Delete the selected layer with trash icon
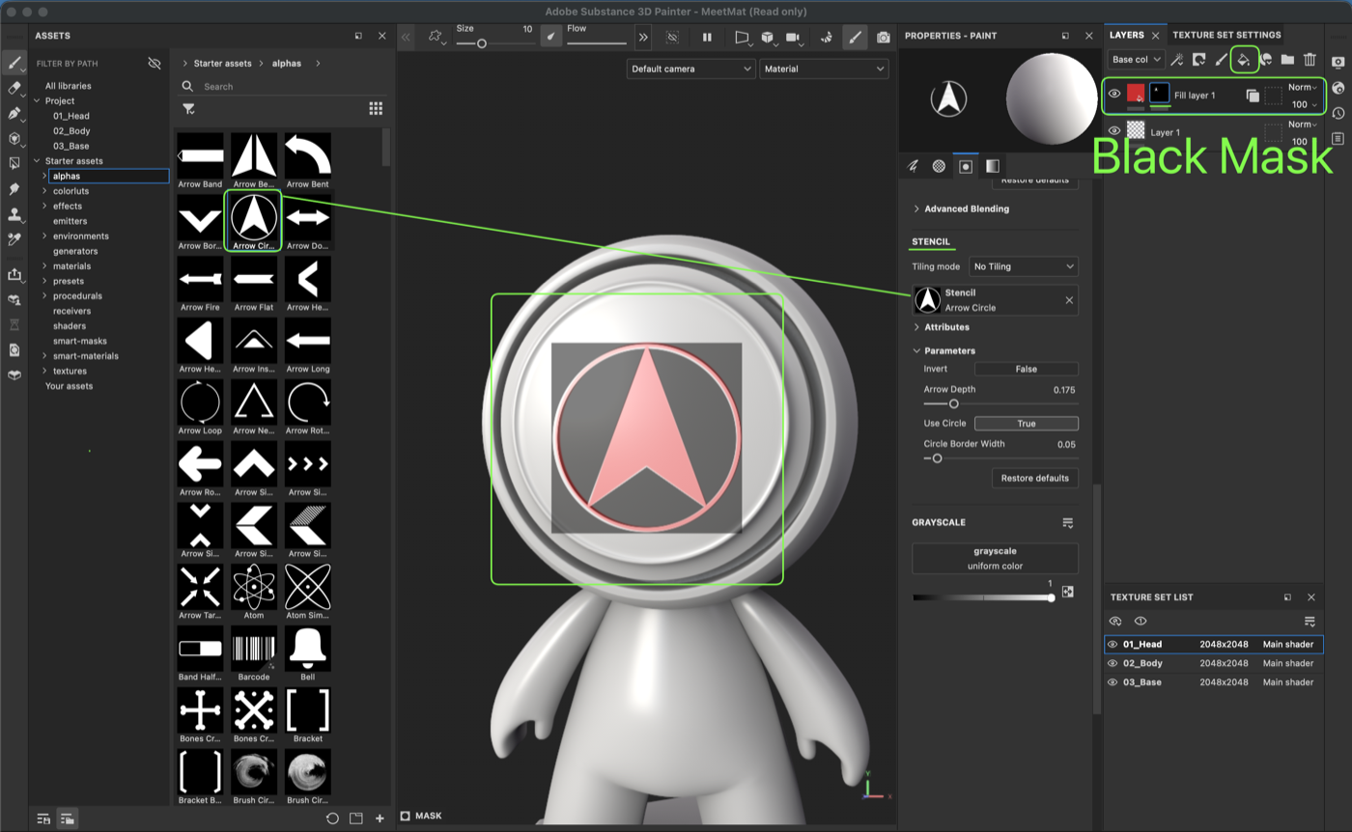This screenshot has height=832, width=1352. coord(1310,60)
